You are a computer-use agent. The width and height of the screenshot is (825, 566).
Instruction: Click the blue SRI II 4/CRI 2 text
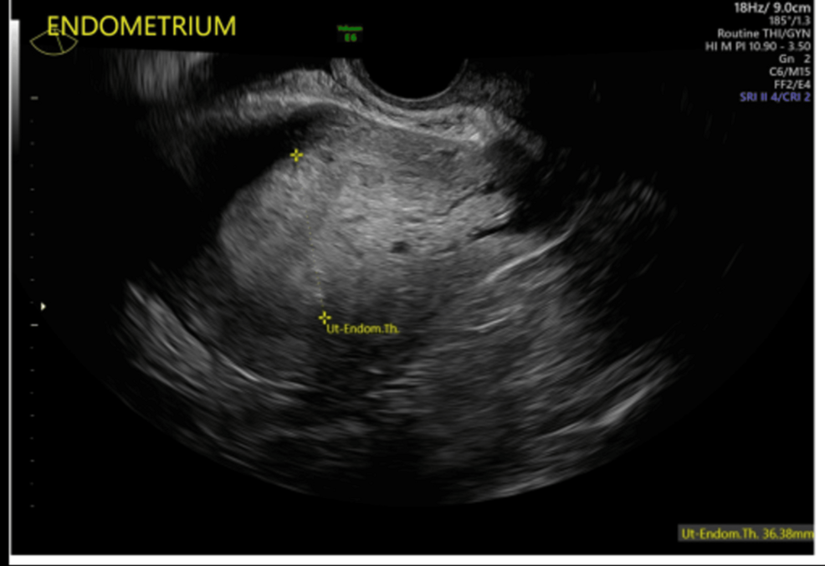tap(776, 97)
